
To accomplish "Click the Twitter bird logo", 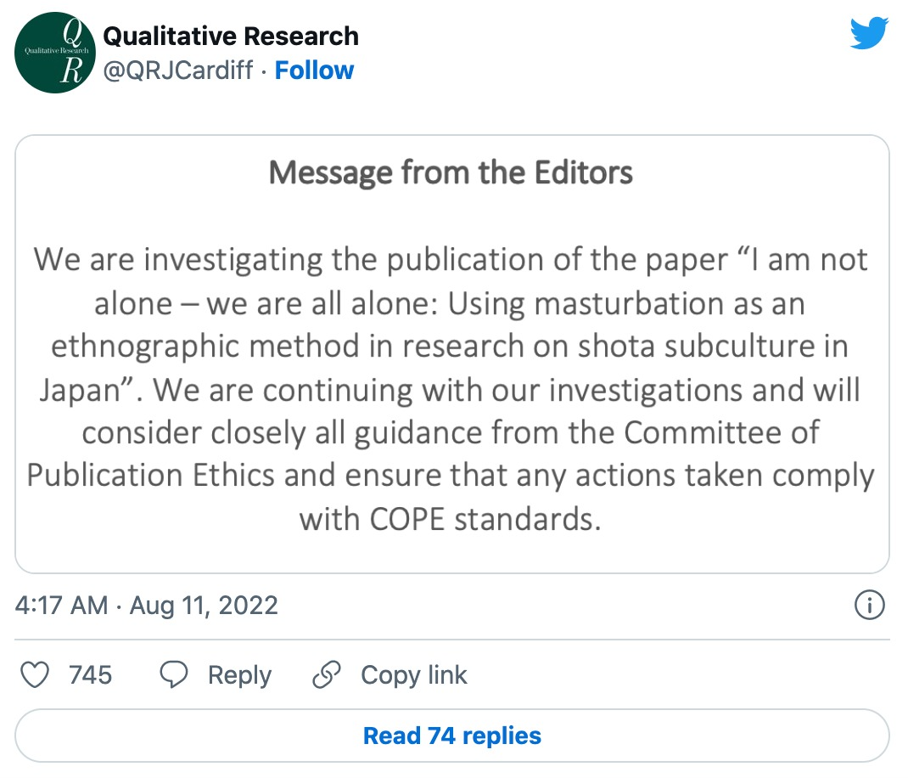I will click(869, 34).
